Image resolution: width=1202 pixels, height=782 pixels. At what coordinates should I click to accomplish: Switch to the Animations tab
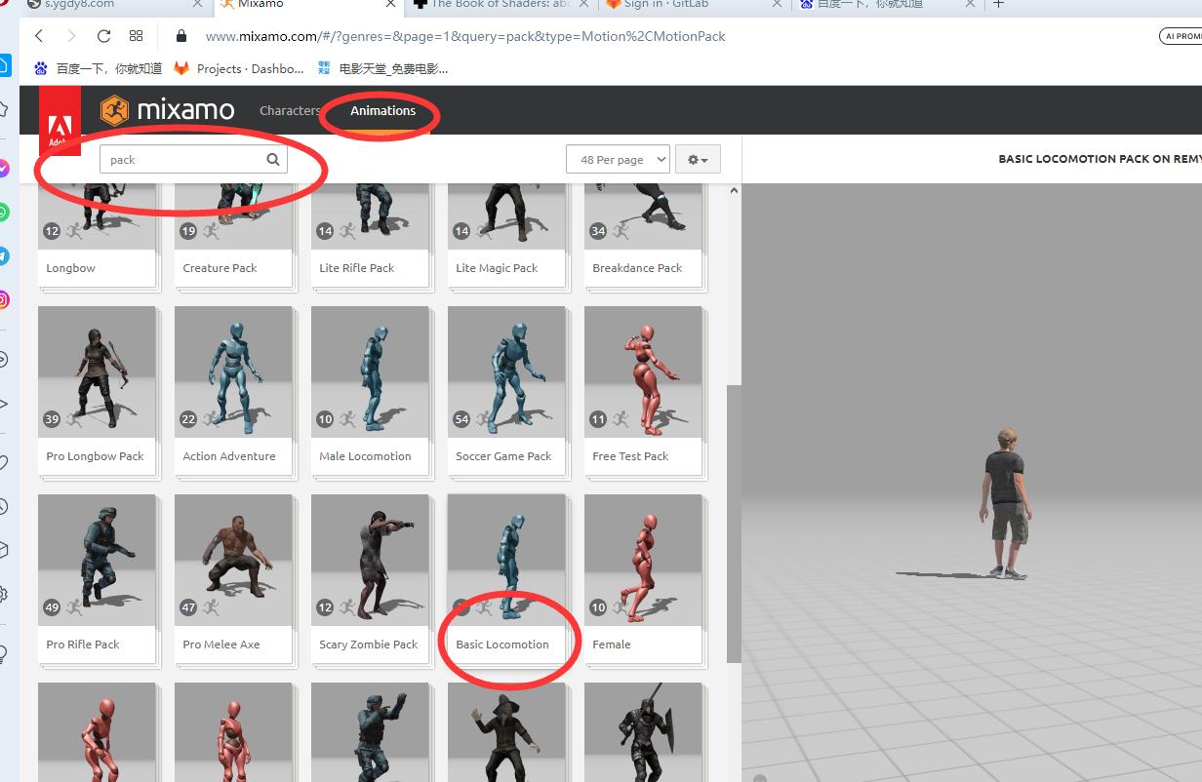[x=383, y=111]
